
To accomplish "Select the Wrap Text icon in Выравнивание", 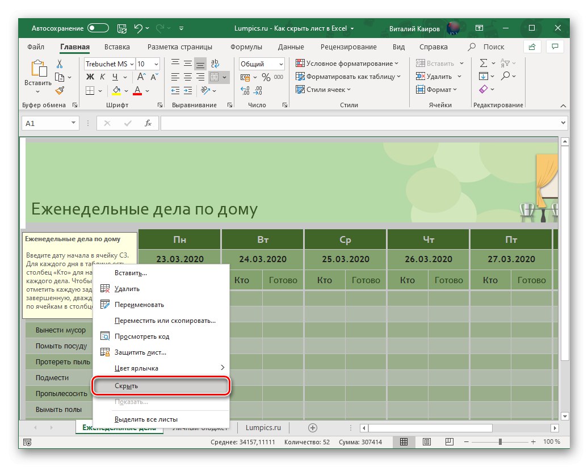I will click(214, 64).
